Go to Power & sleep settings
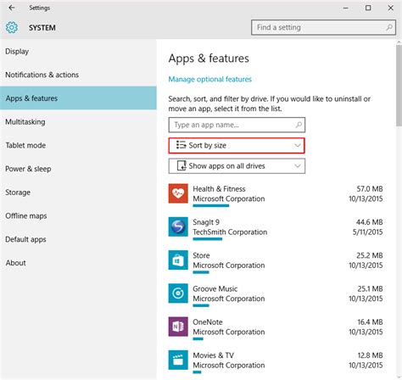This screenshot has height=380, width=402. [28, 169]
